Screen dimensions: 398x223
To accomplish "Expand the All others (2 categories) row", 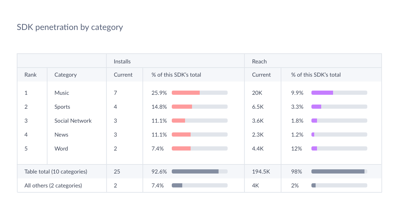I will point(53,185).
